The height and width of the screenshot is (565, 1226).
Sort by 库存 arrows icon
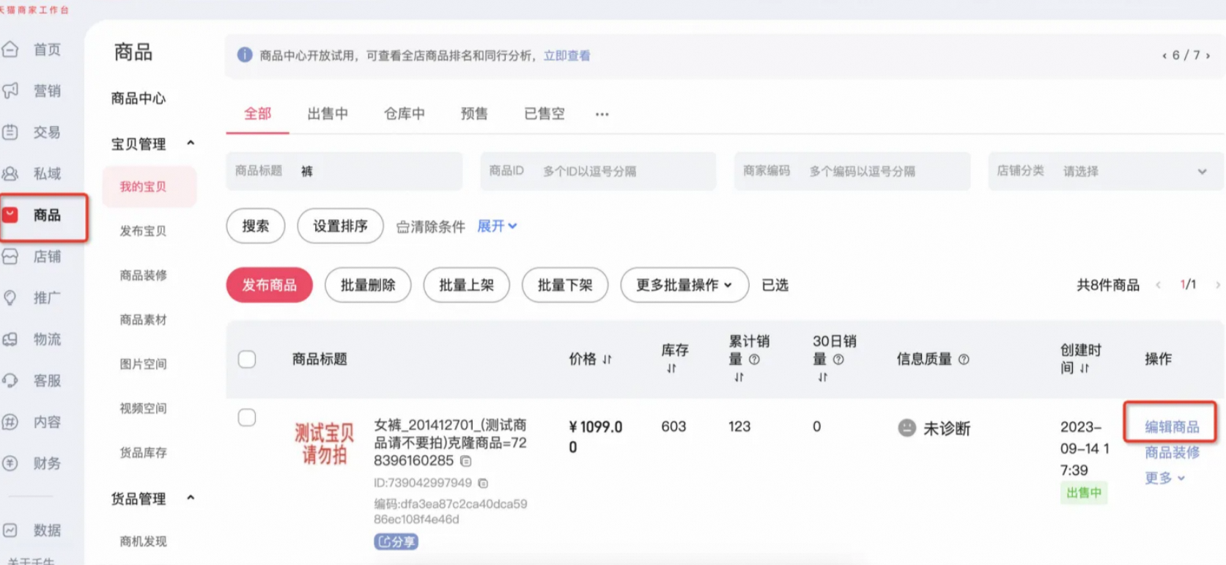pyautogui.click(x=671, y=369)
